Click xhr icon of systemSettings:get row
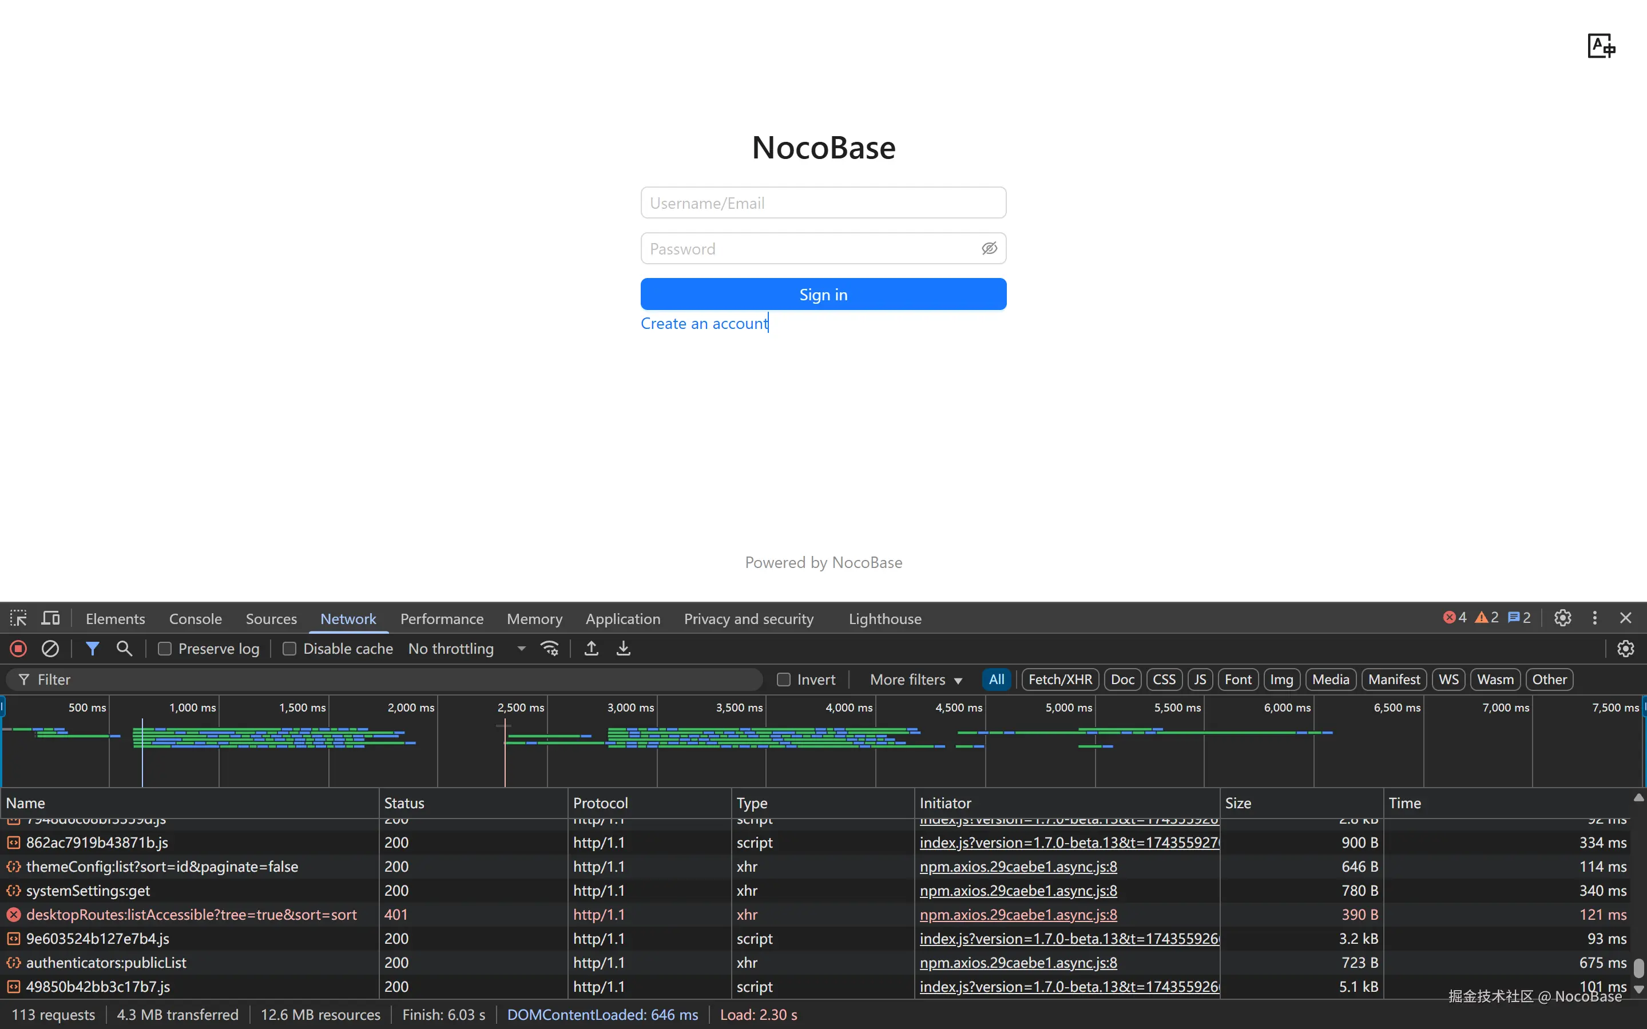Viewport: 1647px width, 1029px height. (x=14, y=891)
